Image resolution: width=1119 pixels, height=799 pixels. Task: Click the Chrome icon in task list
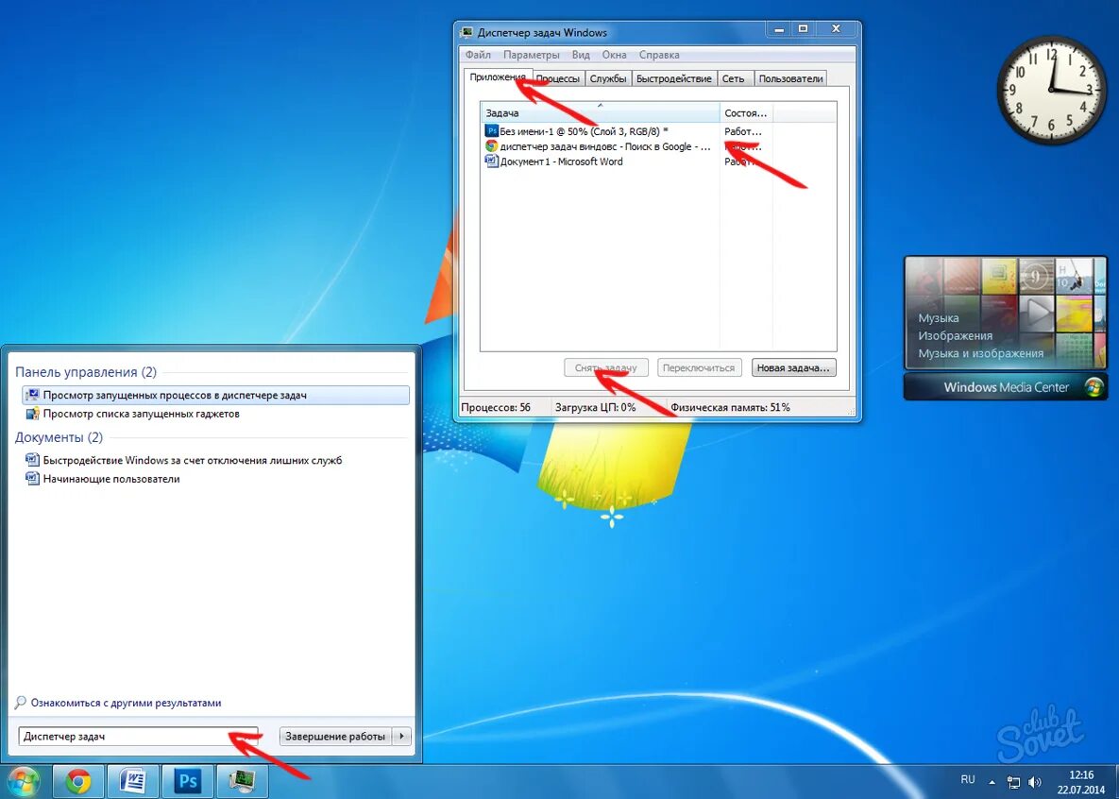(x=491, y=146)
